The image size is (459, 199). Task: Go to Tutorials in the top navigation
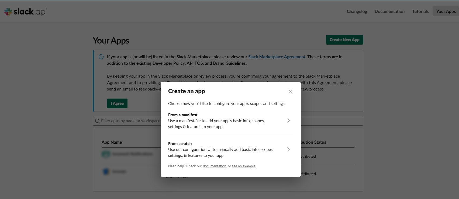(420, 11)
